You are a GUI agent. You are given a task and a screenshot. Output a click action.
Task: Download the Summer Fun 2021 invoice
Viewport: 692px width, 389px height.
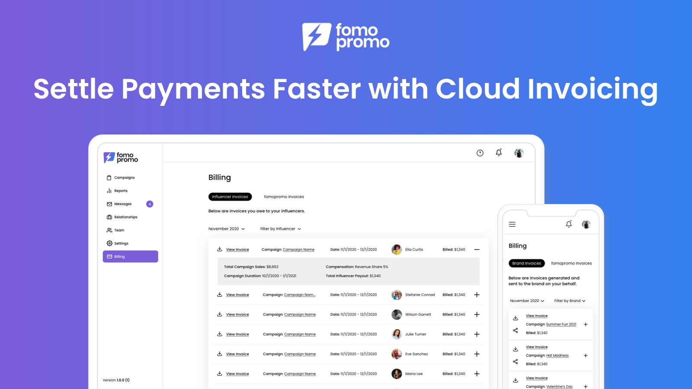[515, 318]
